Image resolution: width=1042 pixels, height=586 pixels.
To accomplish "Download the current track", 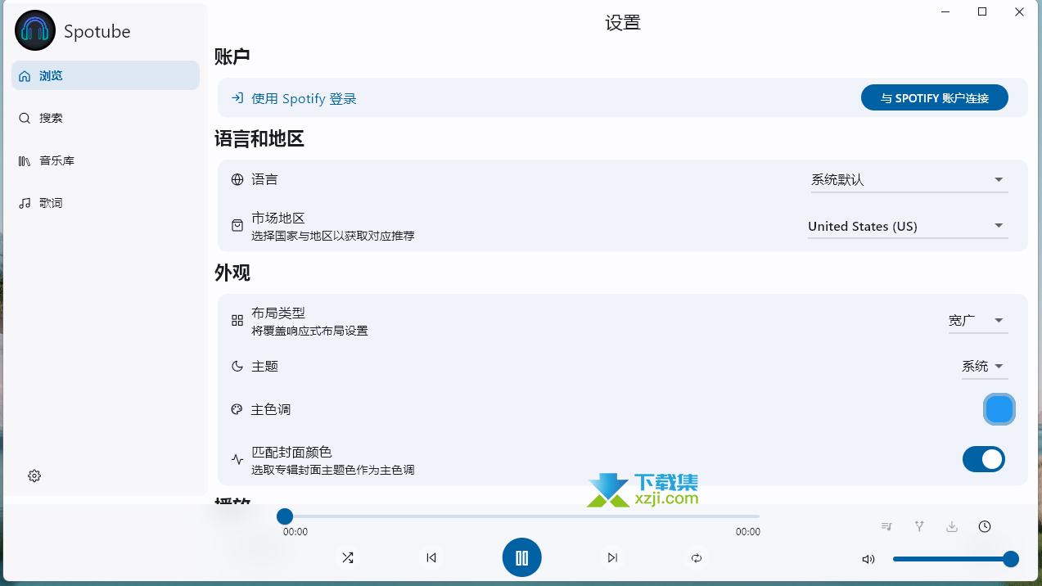I will (x=952, y=526).
